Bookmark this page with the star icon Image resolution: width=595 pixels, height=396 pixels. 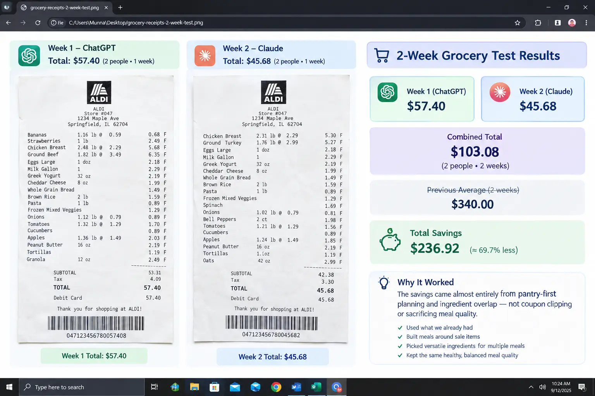click(517, 23)
